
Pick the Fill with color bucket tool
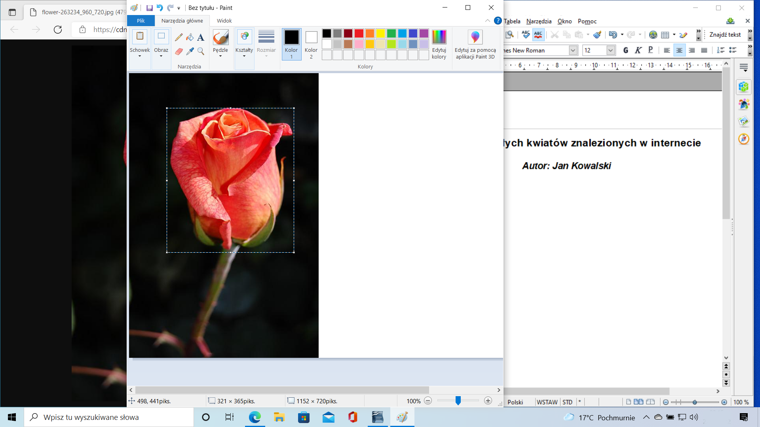coord(190,37)
